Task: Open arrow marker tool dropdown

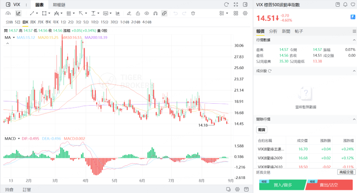Action: tap(86, 14)
